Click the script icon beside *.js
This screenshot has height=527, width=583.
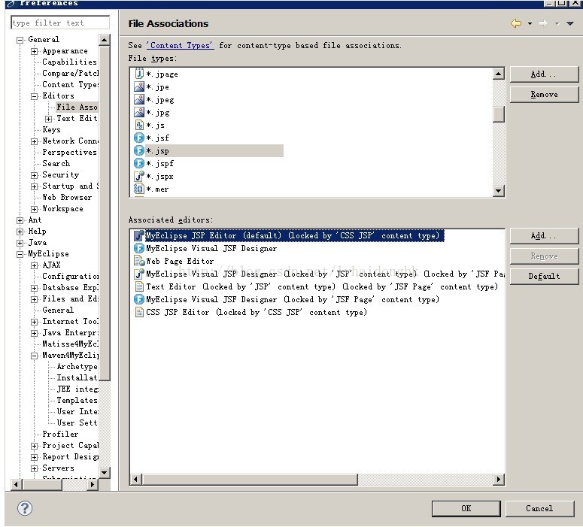(139, 125)
